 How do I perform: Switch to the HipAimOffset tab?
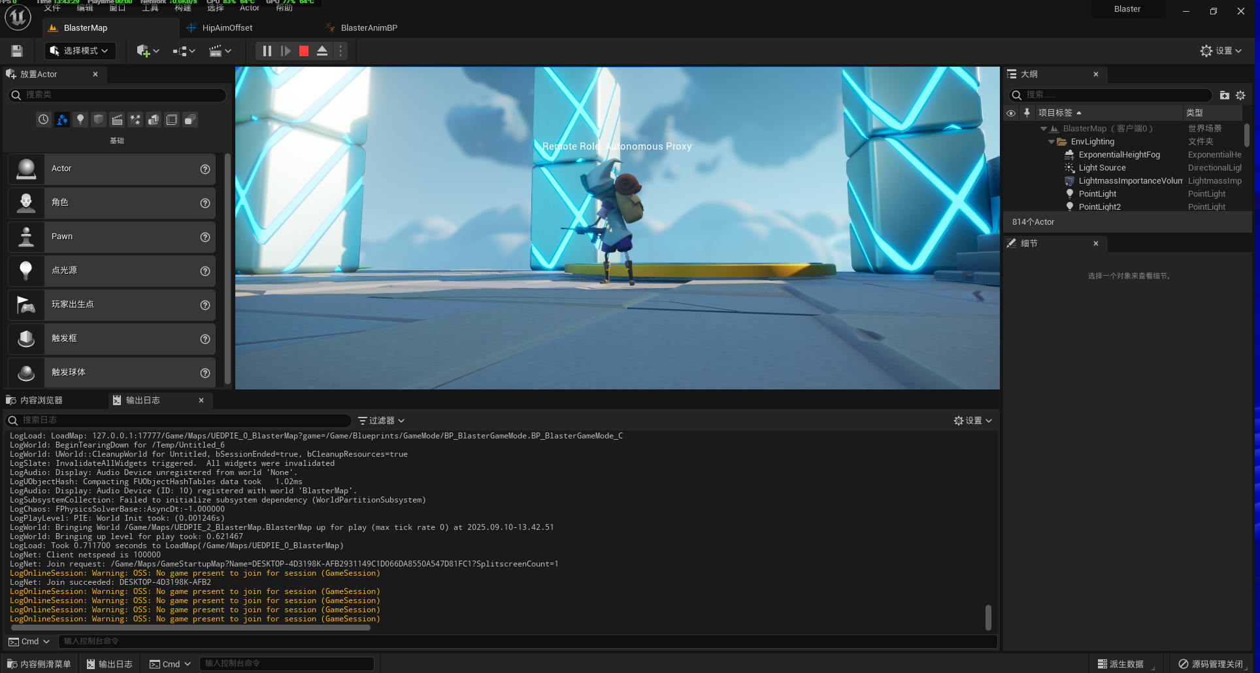pyautogui.click(x=227, y=28)
